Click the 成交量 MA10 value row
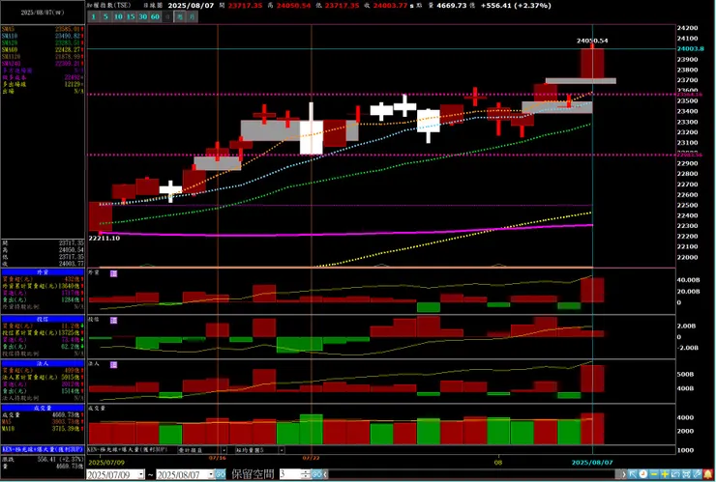Viewport: 716px width, 482px height. (x=43, y=429)
